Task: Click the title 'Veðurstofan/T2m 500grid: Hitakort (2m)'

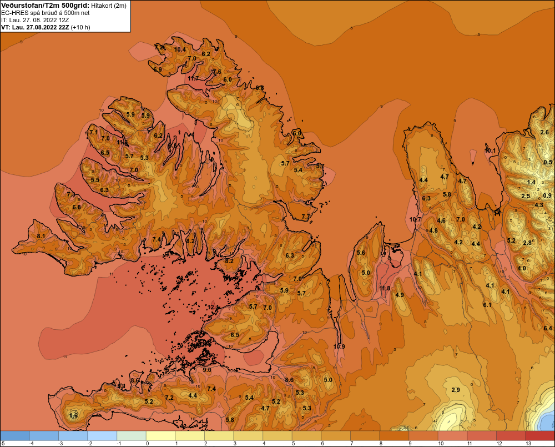Action: pyautogui.click(x=63, y=5)
